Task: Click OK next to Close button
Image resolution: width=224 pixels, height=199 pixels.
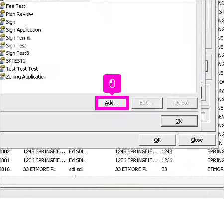Action: [157, 140]
